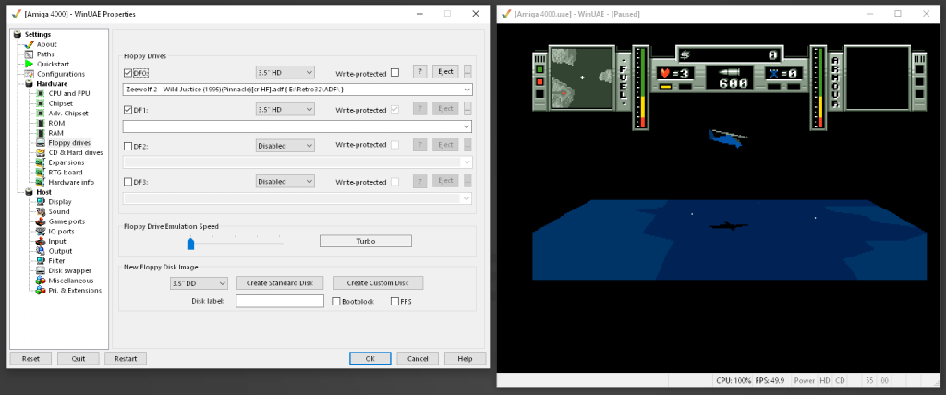Open the new disk image 3.5" DD dropdown

pos(199,282)
